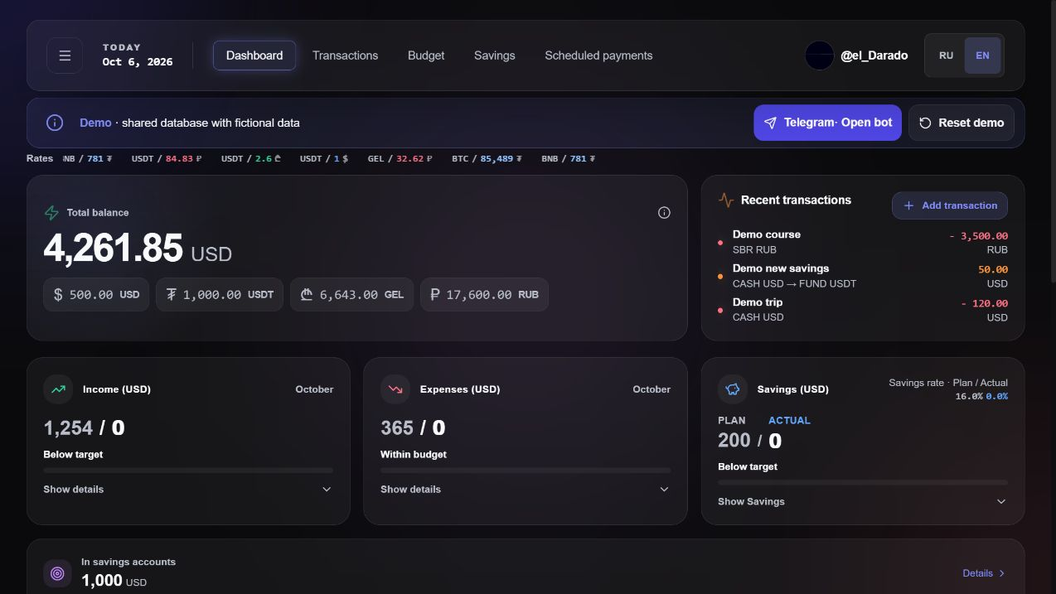Switch language to RU
This screenshot has height=594, width=1056.
pos(946,56)
